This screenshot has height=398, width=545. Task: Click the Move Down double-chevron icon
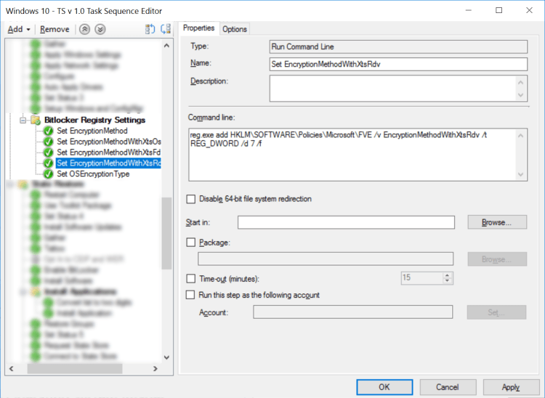coord(100,29)
